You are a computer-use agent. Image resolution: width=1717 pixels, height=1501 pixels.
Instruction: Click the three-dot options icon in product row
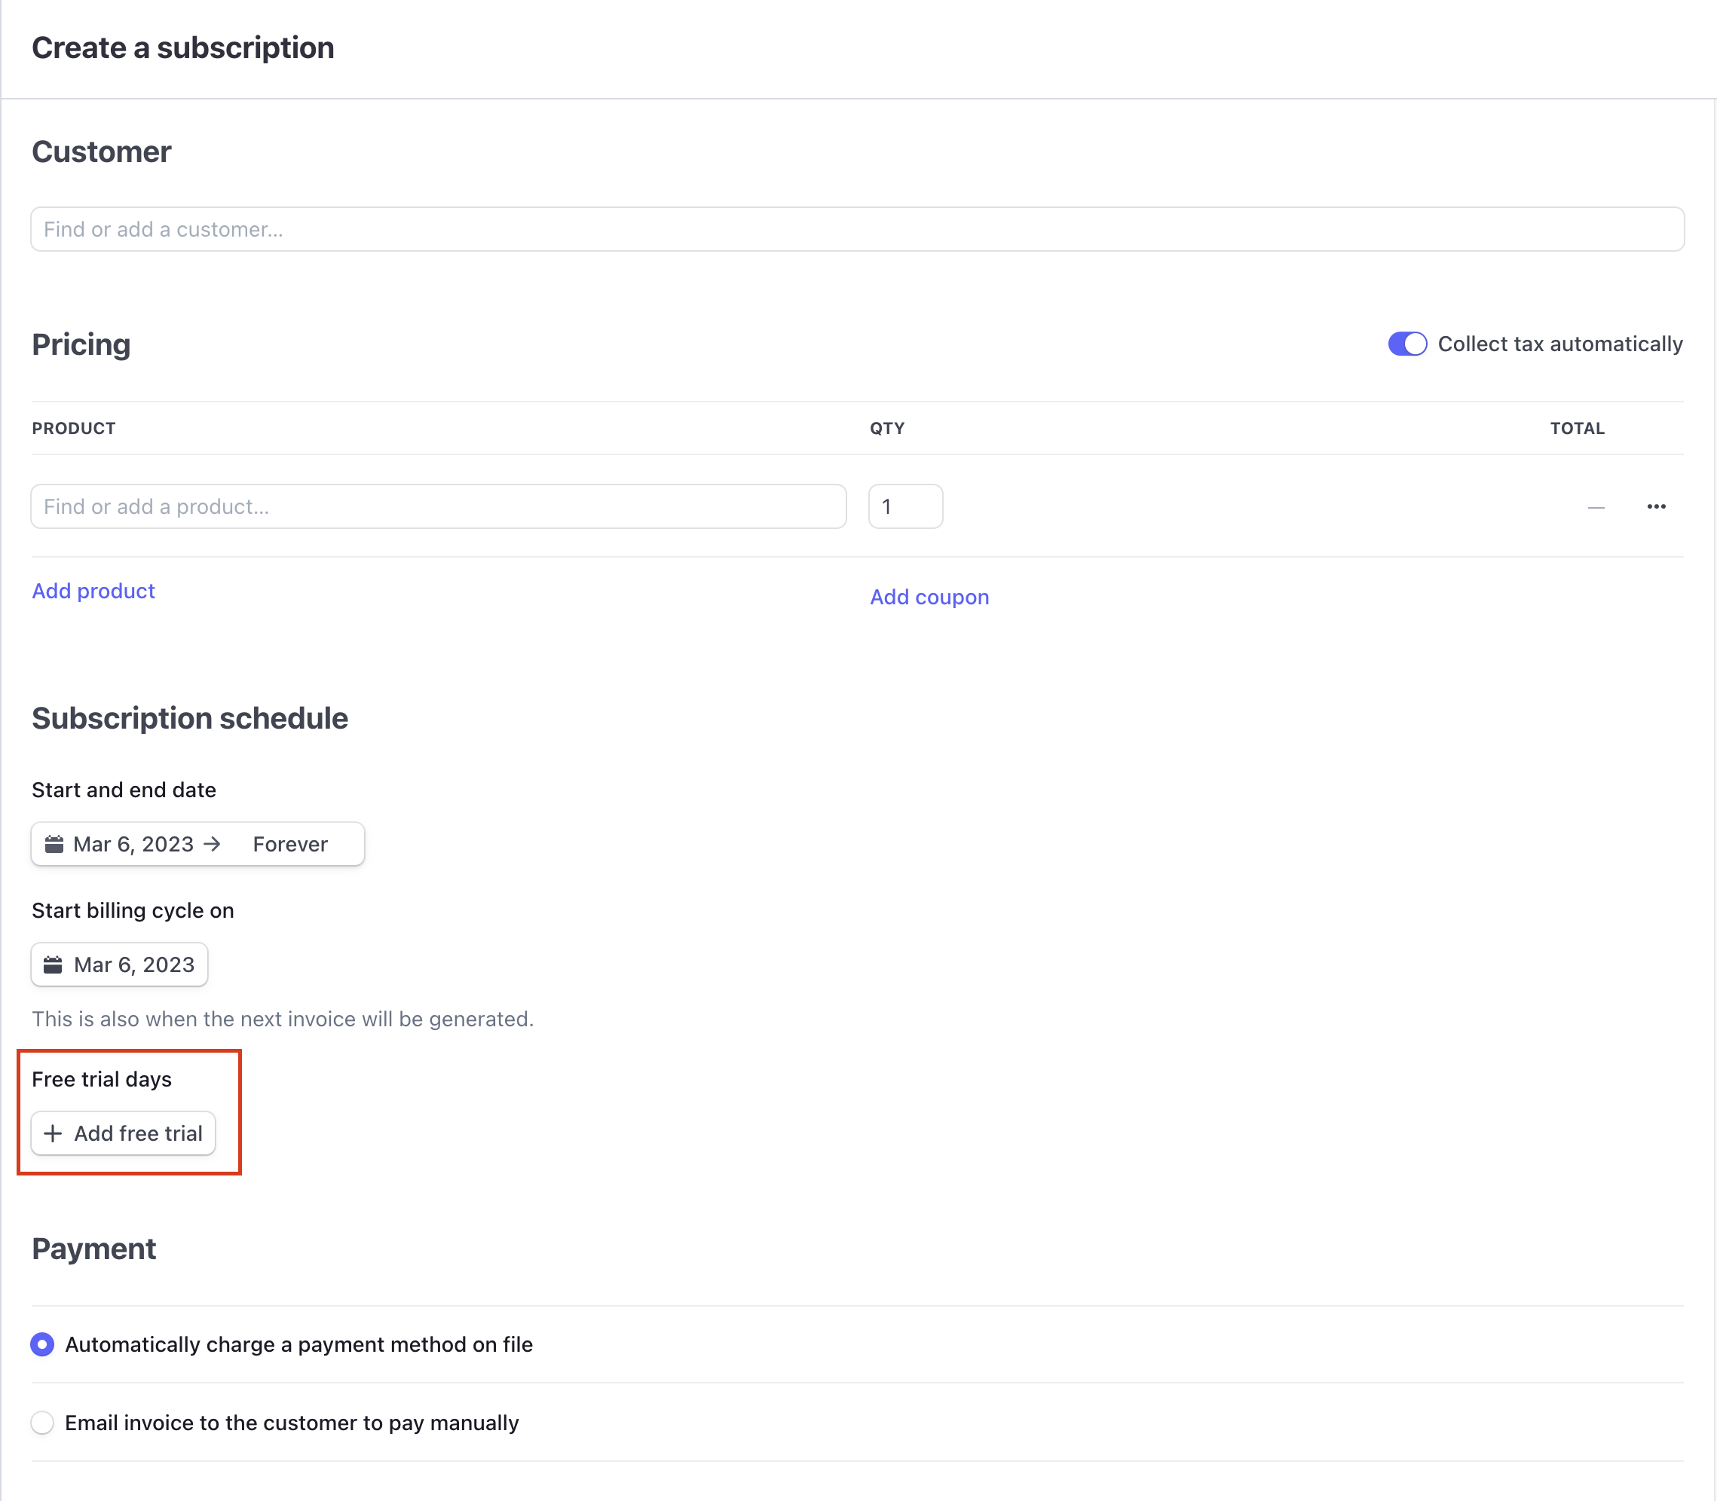point(1656,507)
